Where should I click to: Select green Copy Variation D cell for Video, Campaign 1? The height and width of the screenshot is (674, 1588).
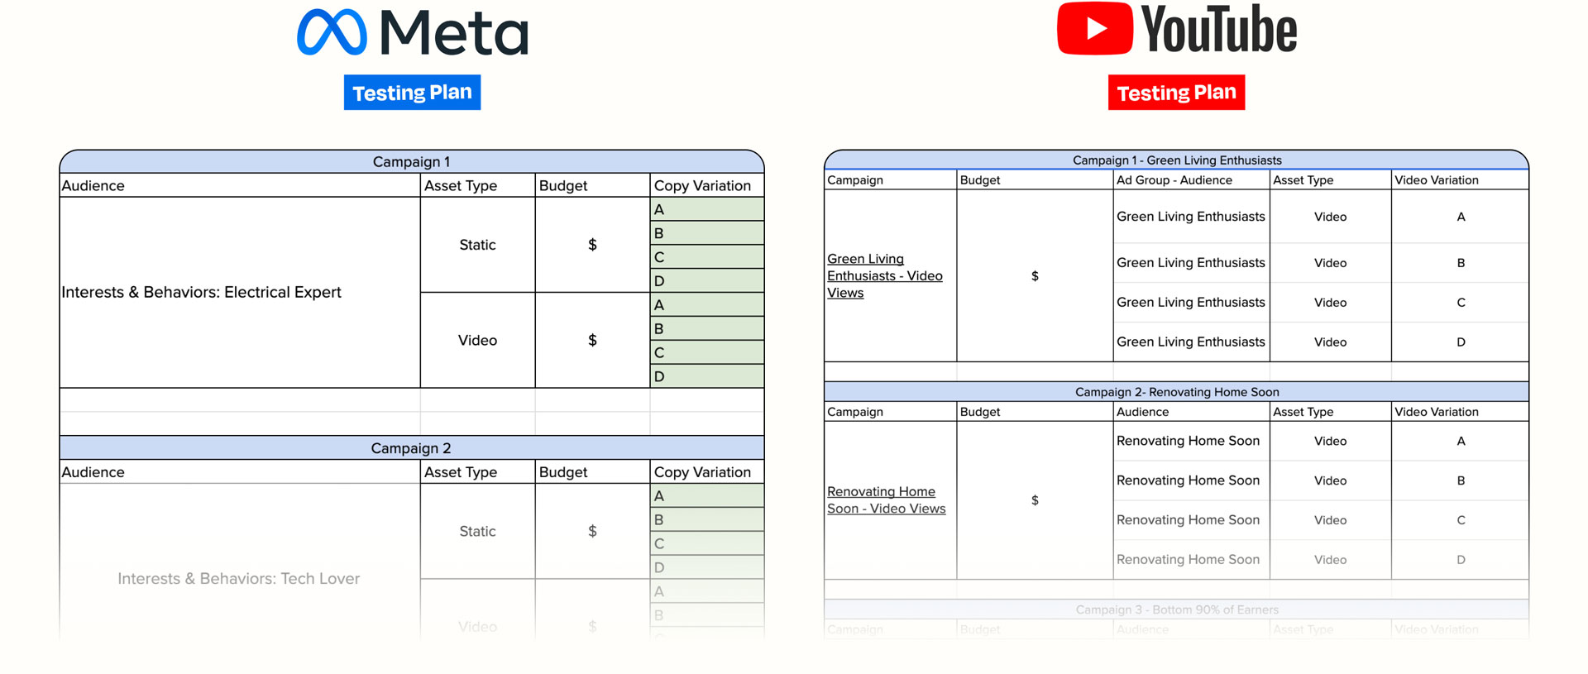click(706, 377)
